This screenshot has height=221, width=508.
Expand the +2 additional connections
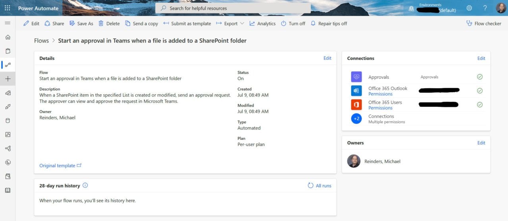click(x=356, y=118)
